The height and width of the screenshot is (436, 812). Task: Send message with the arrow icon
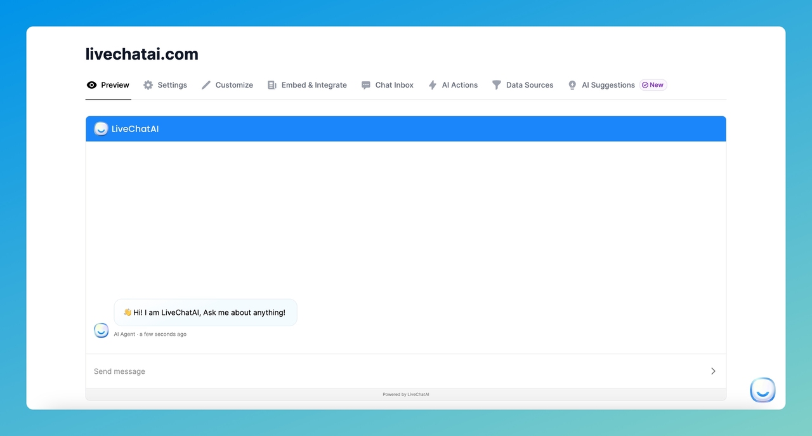click(x=713, y=371)
